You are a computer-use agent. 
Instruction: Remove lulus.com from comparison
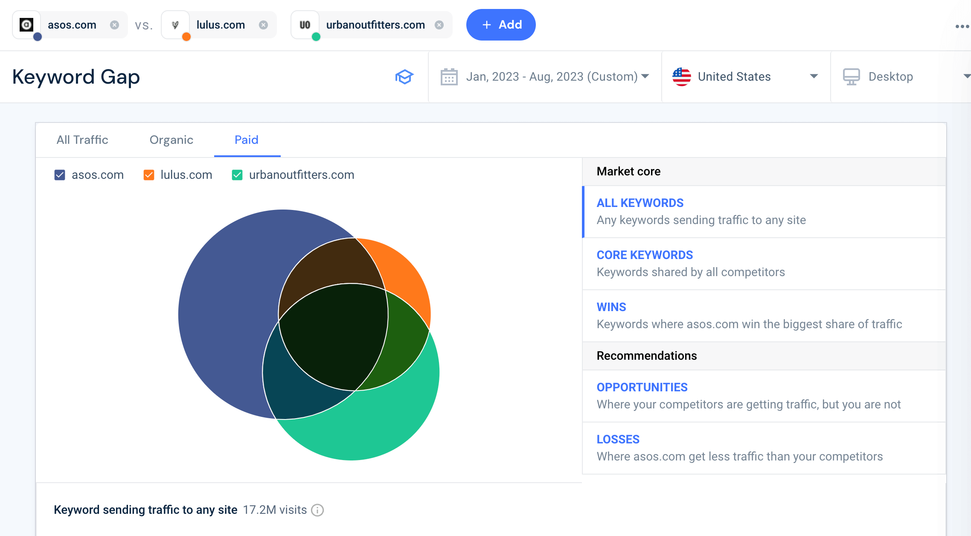coord(264,25)
